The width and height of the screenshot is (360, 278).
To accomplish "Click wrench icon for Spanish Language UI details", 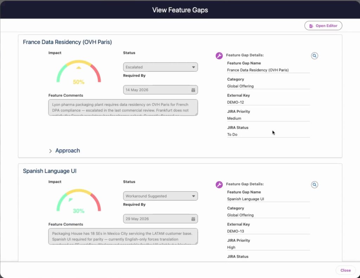I will click(x=219, y=185).
